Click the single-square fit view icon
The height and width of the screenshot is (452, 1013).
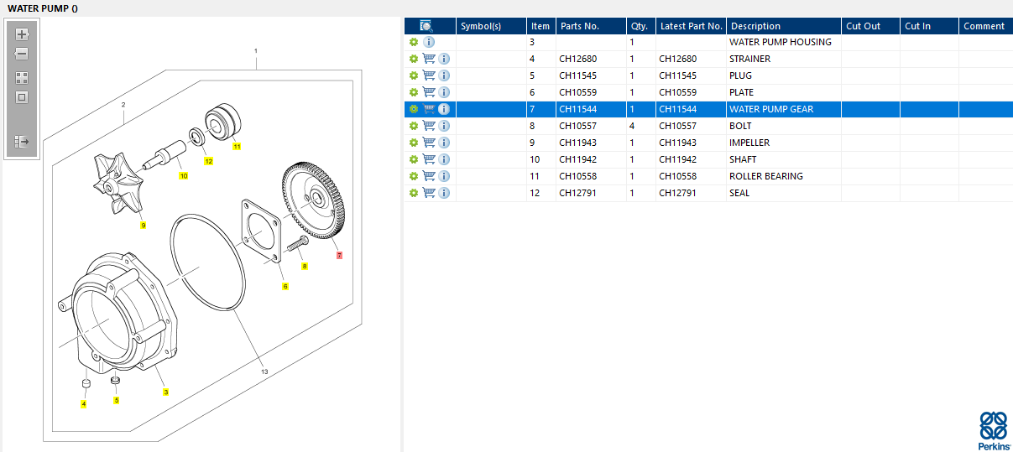click(x=22, y=97)
